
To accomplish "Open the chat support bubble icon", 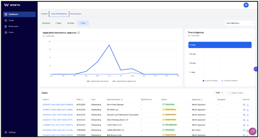I will [252, 131].
